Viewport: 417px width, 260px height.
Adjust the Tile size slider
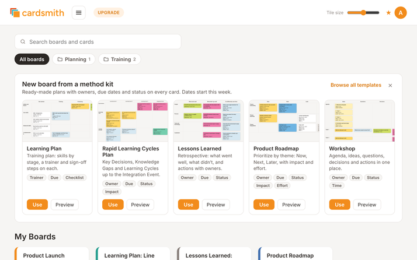[x=363, y=12]
